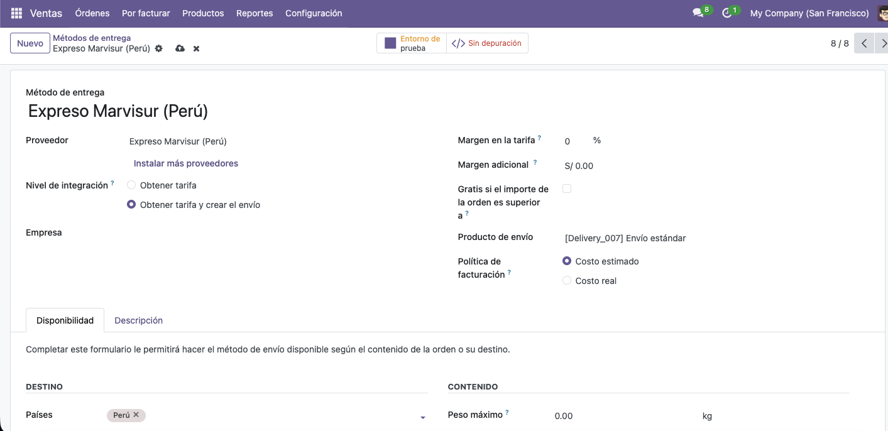Screen dimensions: 888x431
Task: Open the Productos menu
Action: (203, 13)
